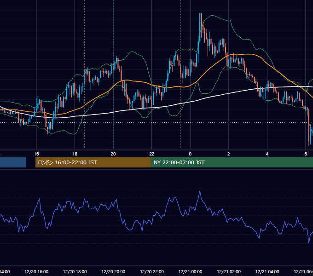This screenshot has height=276, width=313.
Task: Click the '22' hour label on price chart axis
Action: click(152, 154)
